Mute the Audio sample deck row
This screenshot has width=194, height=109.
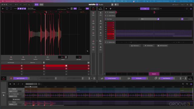[105, 16]
